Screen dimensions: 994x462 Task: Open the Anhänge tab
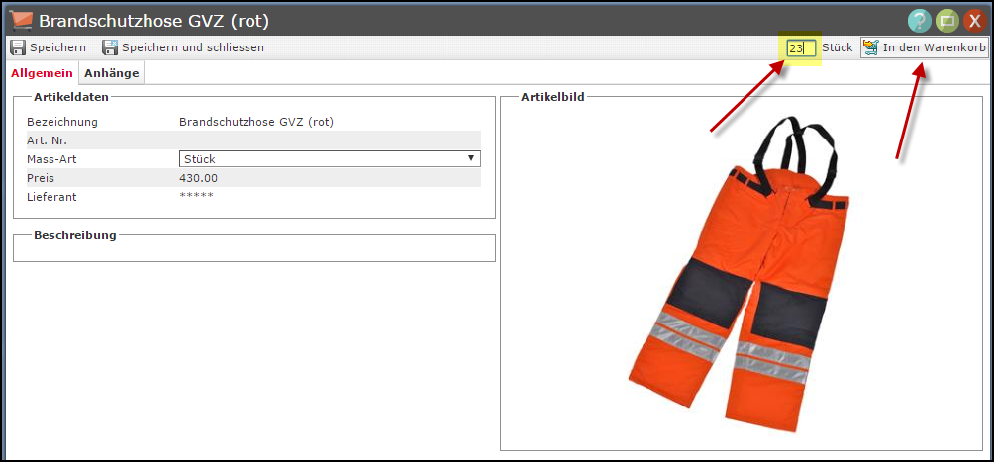pyautogui.click(x=112, y=73)
